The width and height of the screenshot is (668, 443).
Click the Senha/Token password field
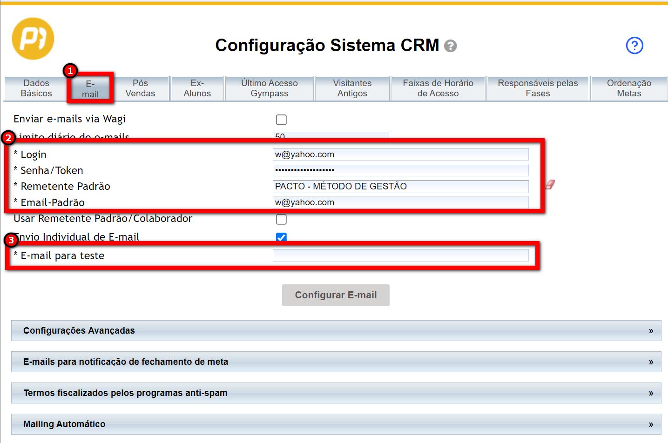400,170
